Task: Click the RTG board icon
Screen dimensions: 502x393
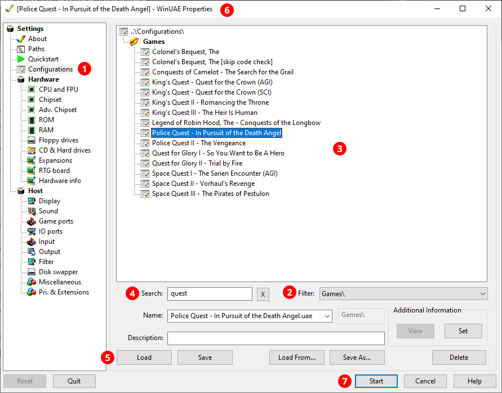Action: coord(32,171)
